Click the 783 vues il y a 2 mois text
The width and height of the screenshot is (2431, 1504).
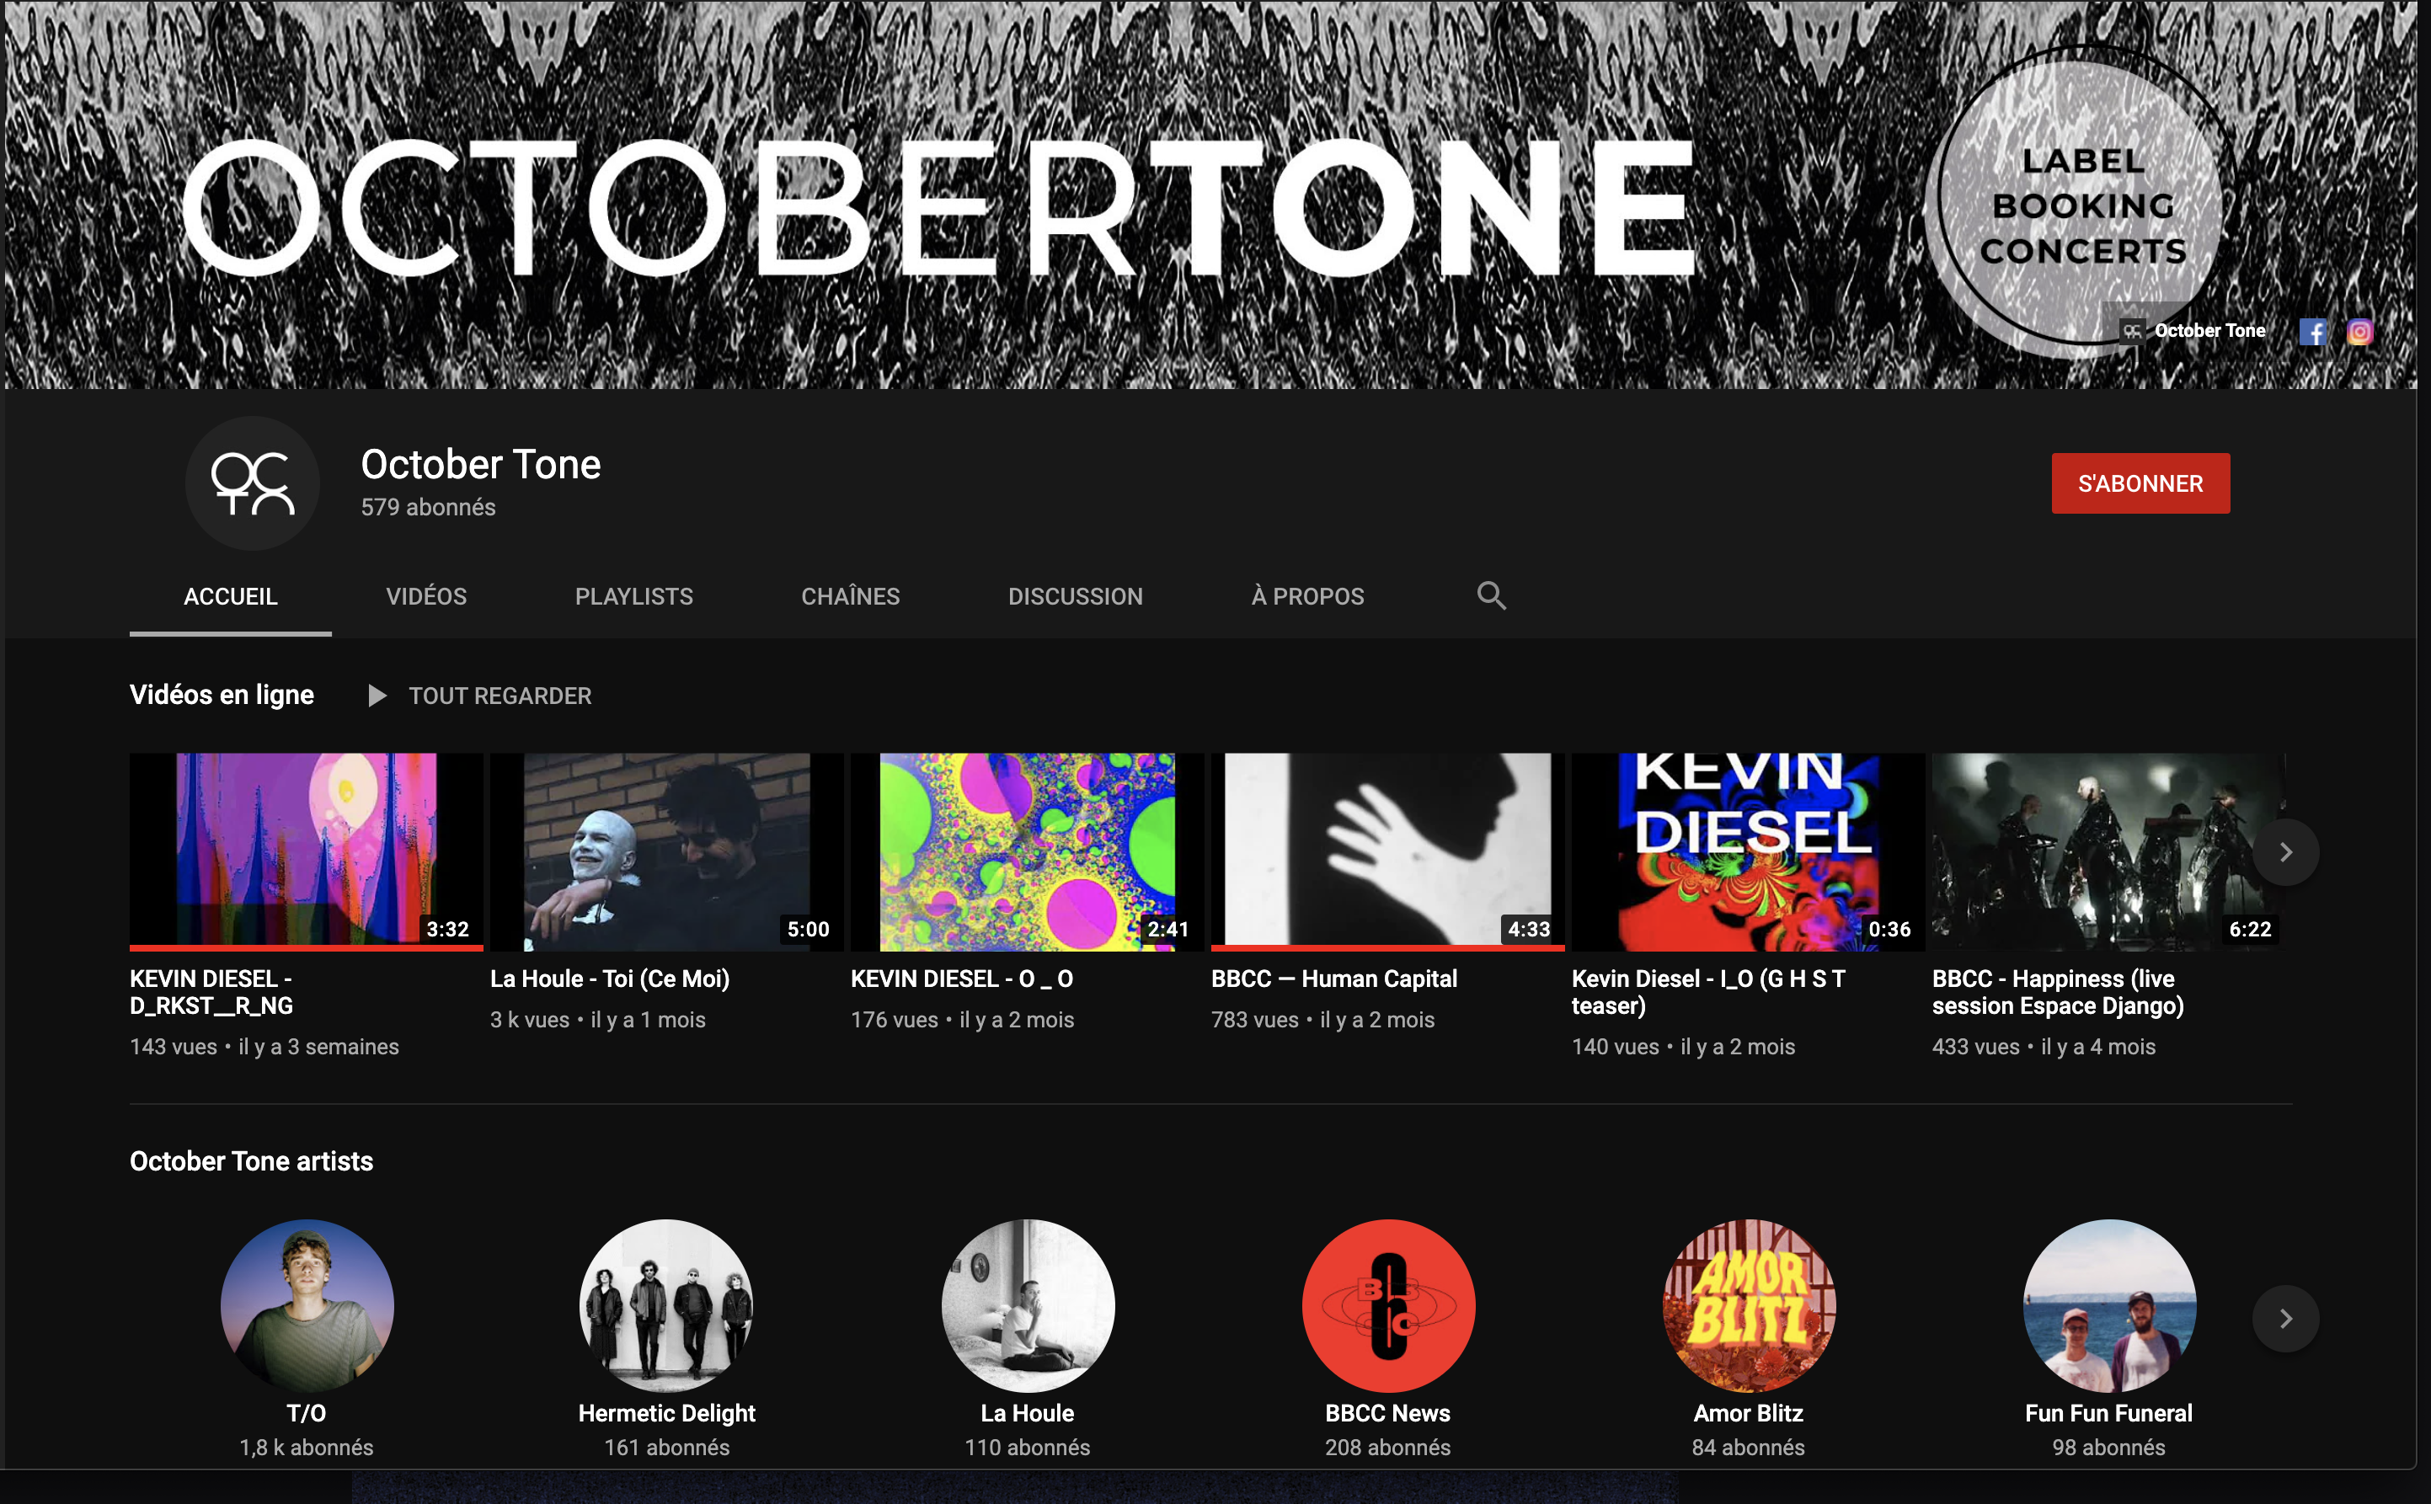1323,1020
